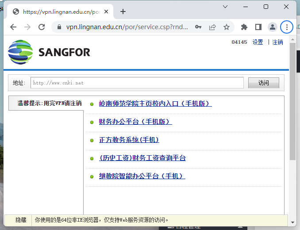Click the 注销 logout link

click(x=277, y=42)
